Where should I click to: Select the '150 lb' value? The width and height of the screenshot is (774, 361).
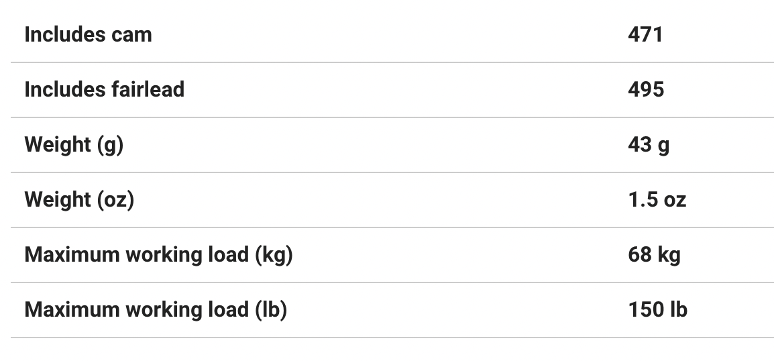(x=657, y=310)
